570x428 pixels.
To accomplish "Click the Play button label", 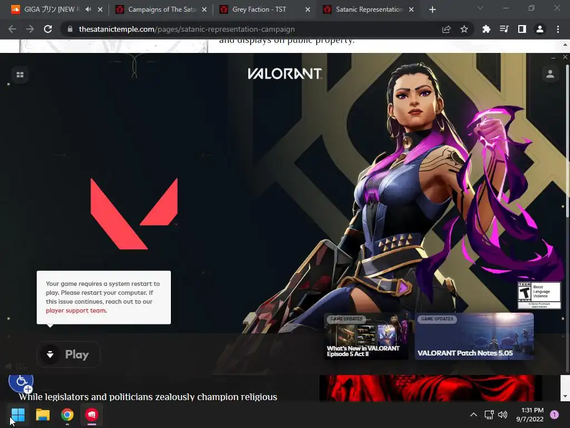I will pos(77,354).
